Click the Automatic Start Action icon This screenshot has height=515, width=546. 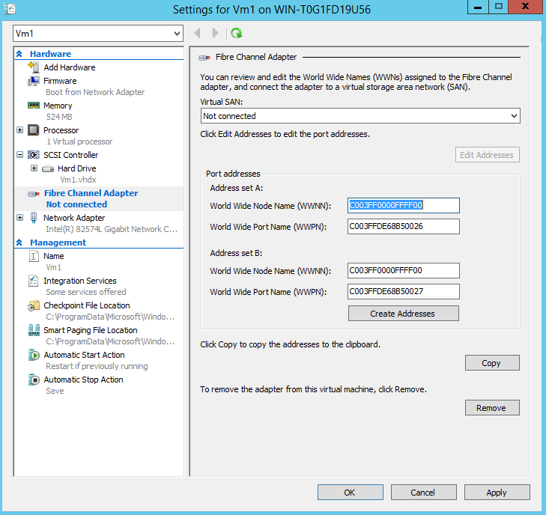point(34,356)
